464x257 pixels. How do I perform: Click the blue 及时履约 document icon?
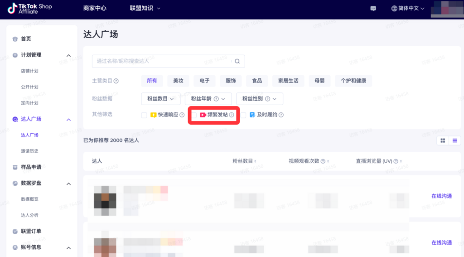(252, 115)
